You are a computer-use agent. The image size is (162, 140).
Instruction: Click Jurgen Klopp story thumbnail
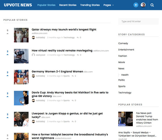[21, 119]
